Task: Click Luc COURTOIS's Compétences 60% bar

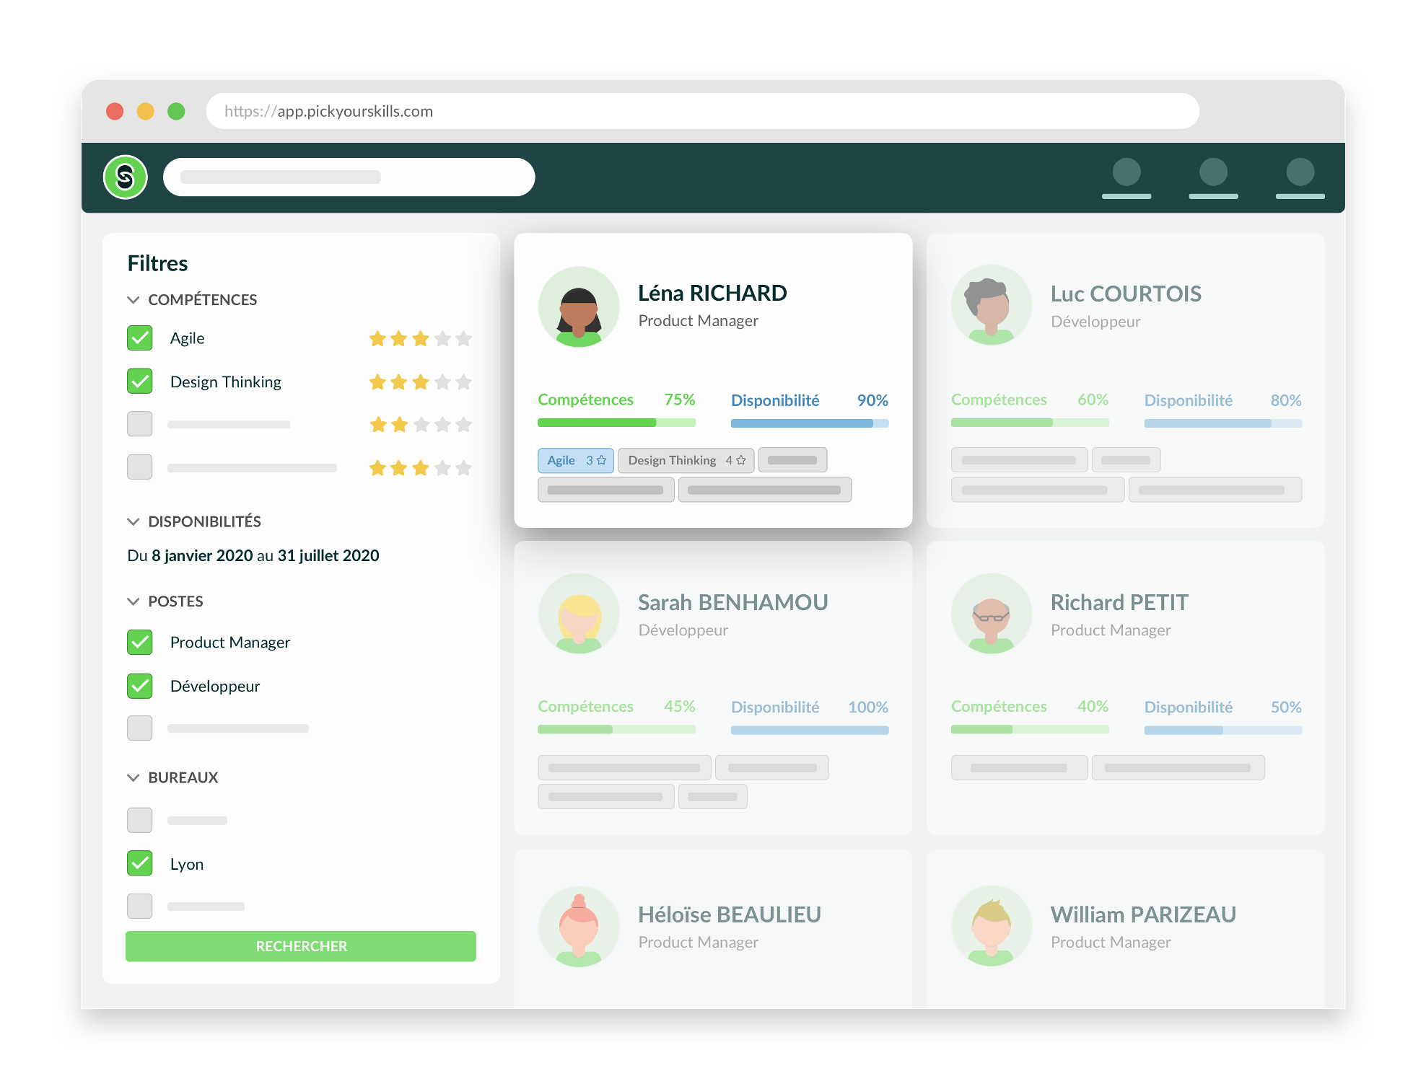Action: (x=1030, y=423)
